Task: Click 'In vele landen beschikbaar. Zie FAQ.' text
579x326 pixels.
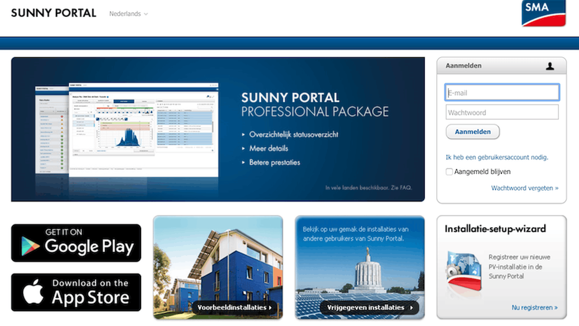Action: [368, 188]
